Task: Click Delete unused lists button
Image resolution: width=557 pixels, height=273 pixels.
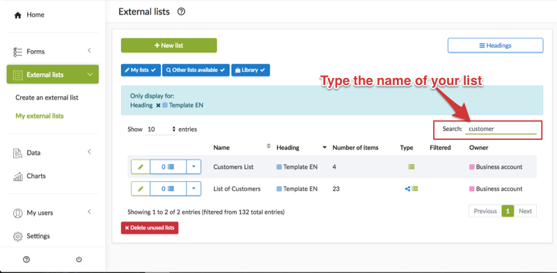Action: point(150,228)
